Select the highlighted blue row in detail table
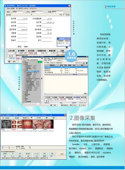 [66, 67]
